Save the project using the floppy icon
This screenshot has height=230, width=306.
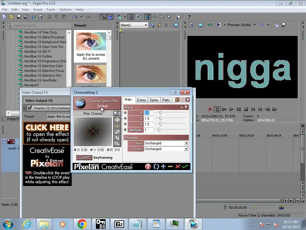19,17
